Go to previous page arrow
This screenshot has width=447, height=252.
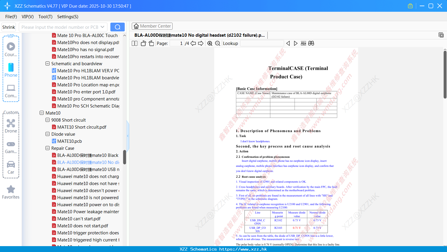pos(193,43)
